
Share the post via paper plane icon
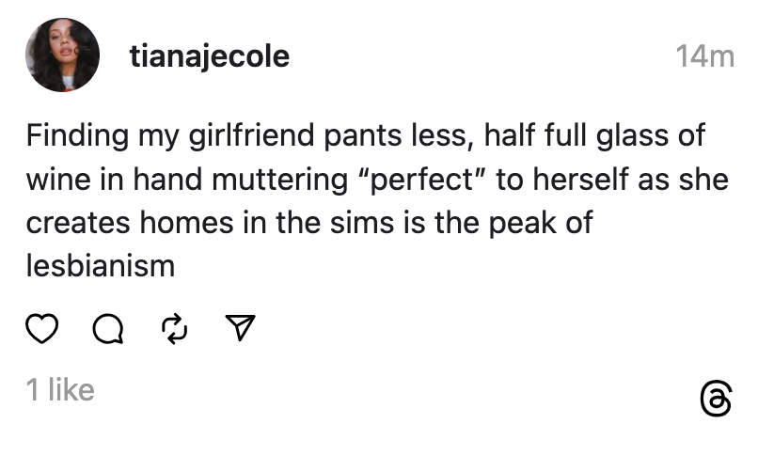(x=241, y=328)
